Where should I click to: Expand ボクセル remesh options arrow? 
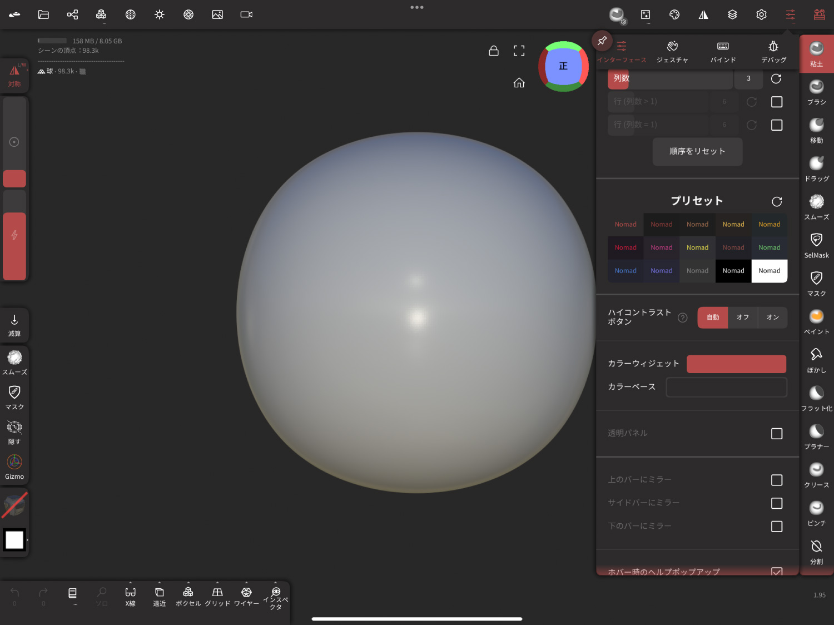pyautogui.click(x=188, y=583)
